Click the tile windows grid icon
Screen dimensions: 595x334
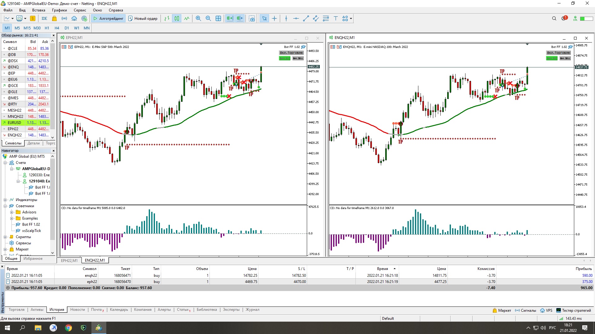click(218, 19)
